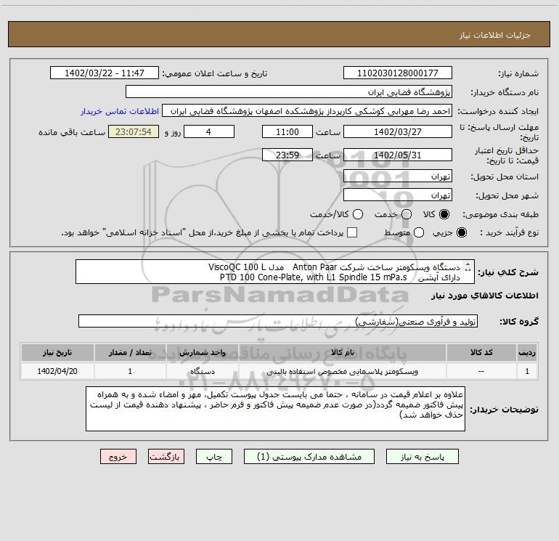Click the ردیف cell showing 1
Viewport: 559px width, 541px height.
tap(527, 371)
